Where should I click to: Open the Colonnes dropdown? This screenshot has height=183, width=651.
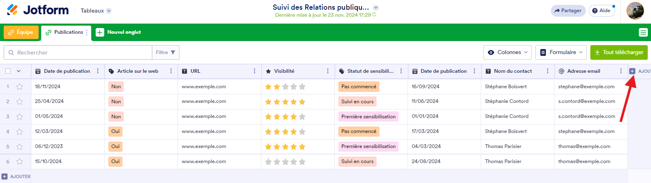point(507,52)
